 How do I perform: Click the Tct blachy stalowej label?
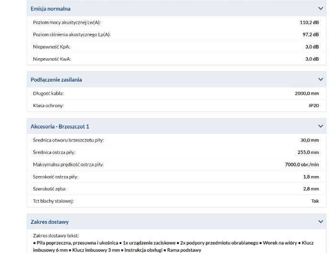pyautogui.click(x=54, y=201)
